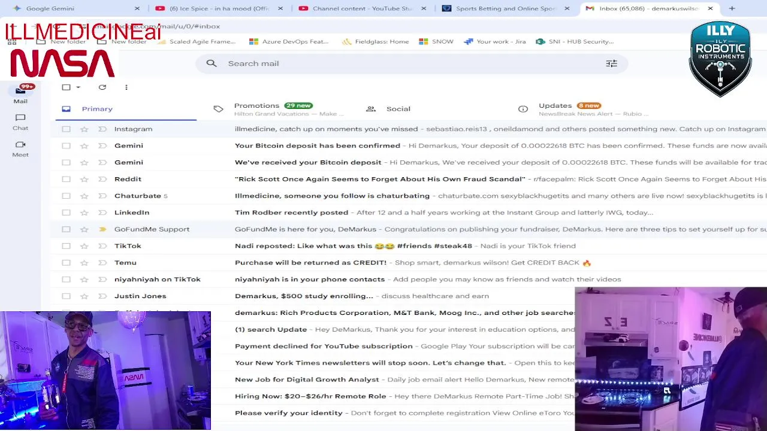Open the More options menu above the inbox

pyautogui.click(x=126, y=87)
